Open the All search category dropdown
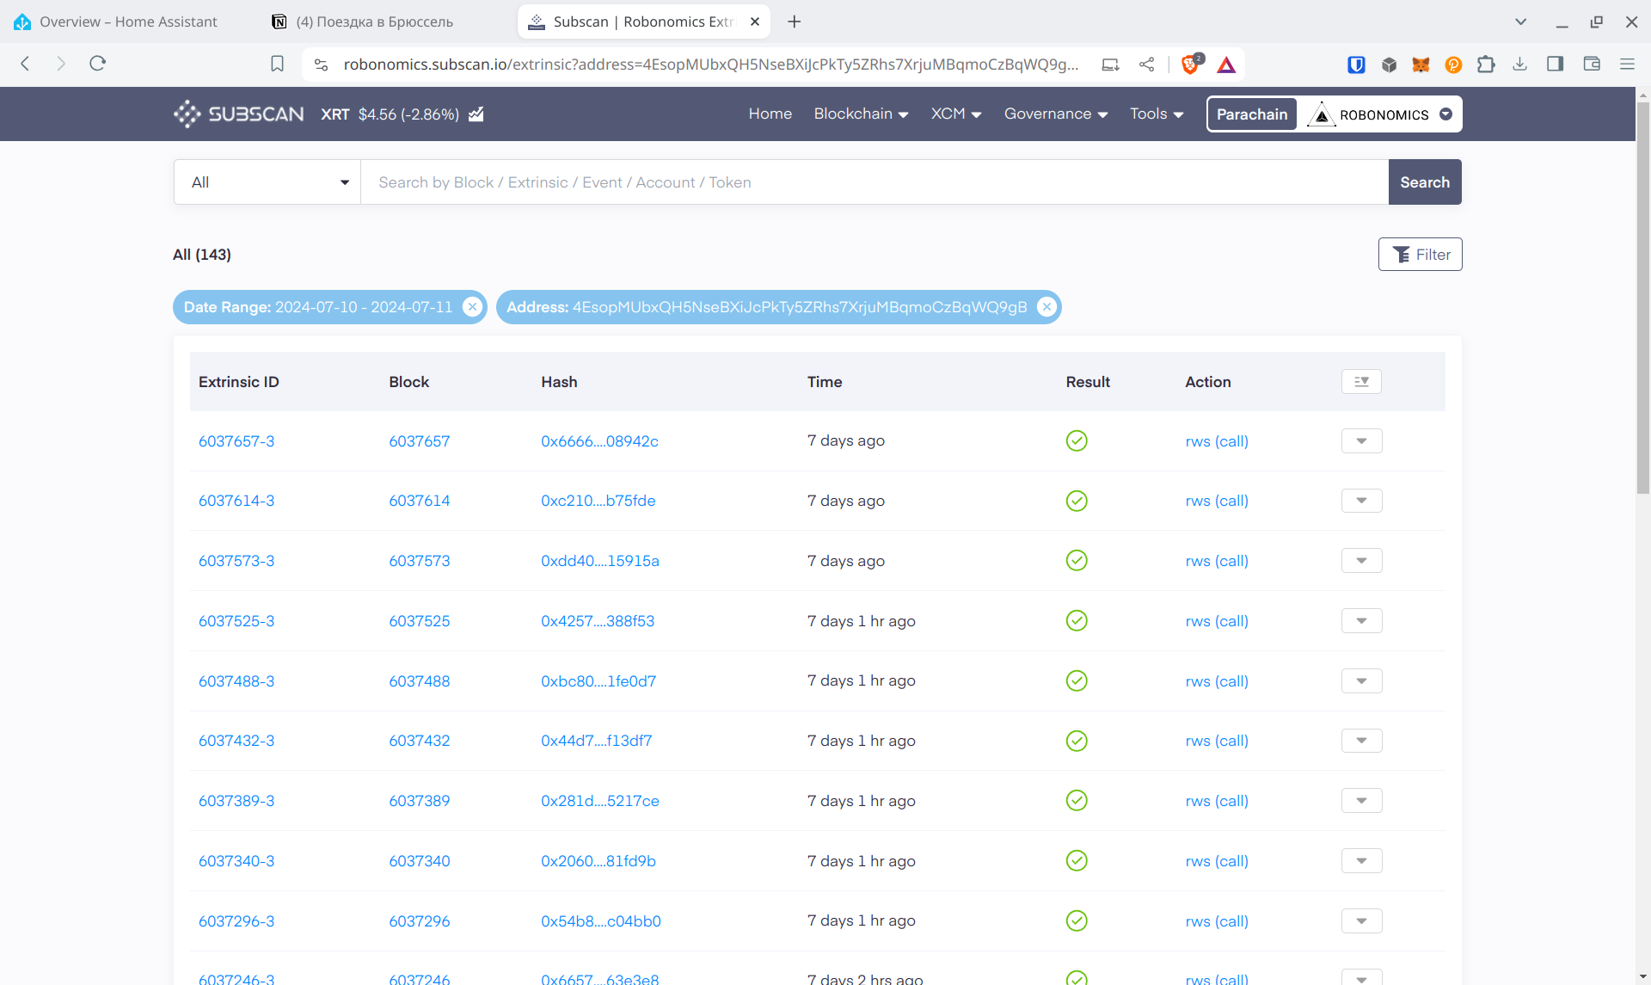This screenshot has height=985, width=1651. point(267,182)
